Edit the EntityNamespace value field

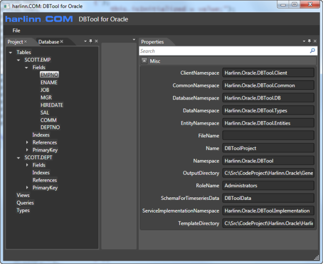click(268, 123)
